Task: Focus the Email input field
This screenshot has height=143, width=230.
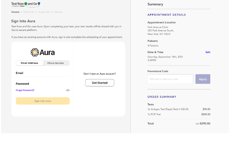Action: point(43,73)
